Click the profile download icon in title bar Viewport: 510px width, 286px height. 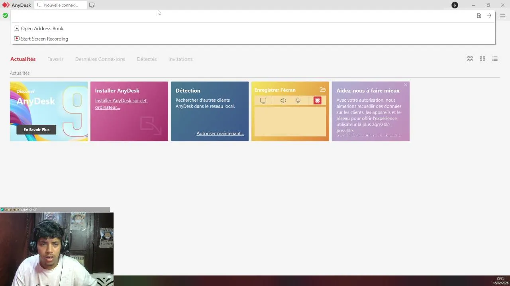(x=455, y=5)
